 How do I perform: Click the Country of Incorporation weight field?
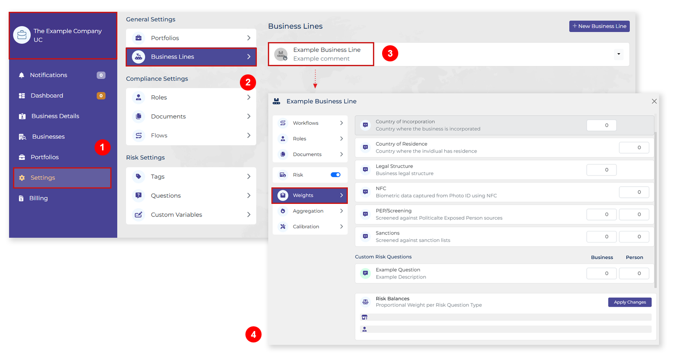pyautogui.click(x=601, y=125)
